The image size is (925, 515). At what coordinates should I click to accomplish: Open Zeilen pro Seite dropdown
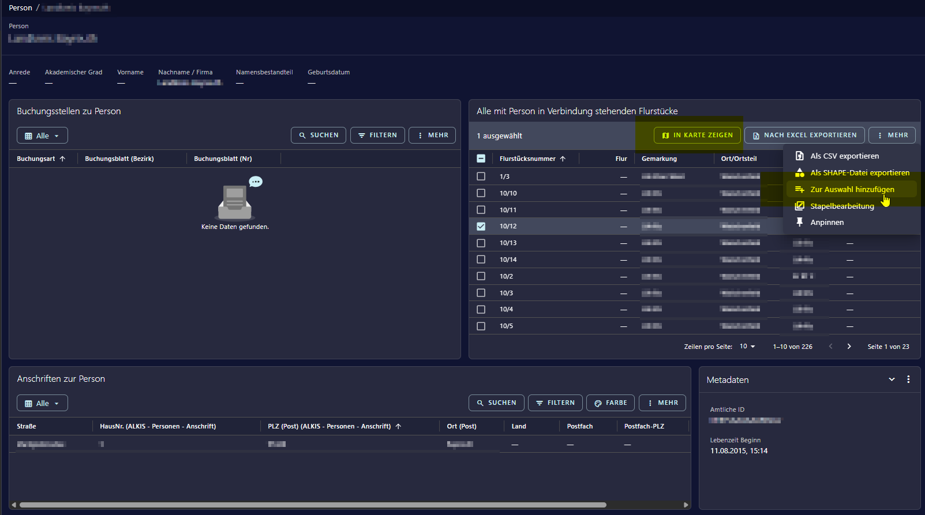coord(747,347)
